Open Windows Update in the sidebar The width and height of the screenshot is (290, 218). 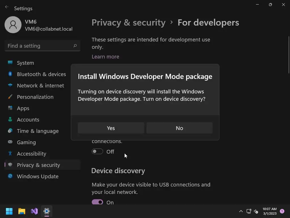(37, 176)
